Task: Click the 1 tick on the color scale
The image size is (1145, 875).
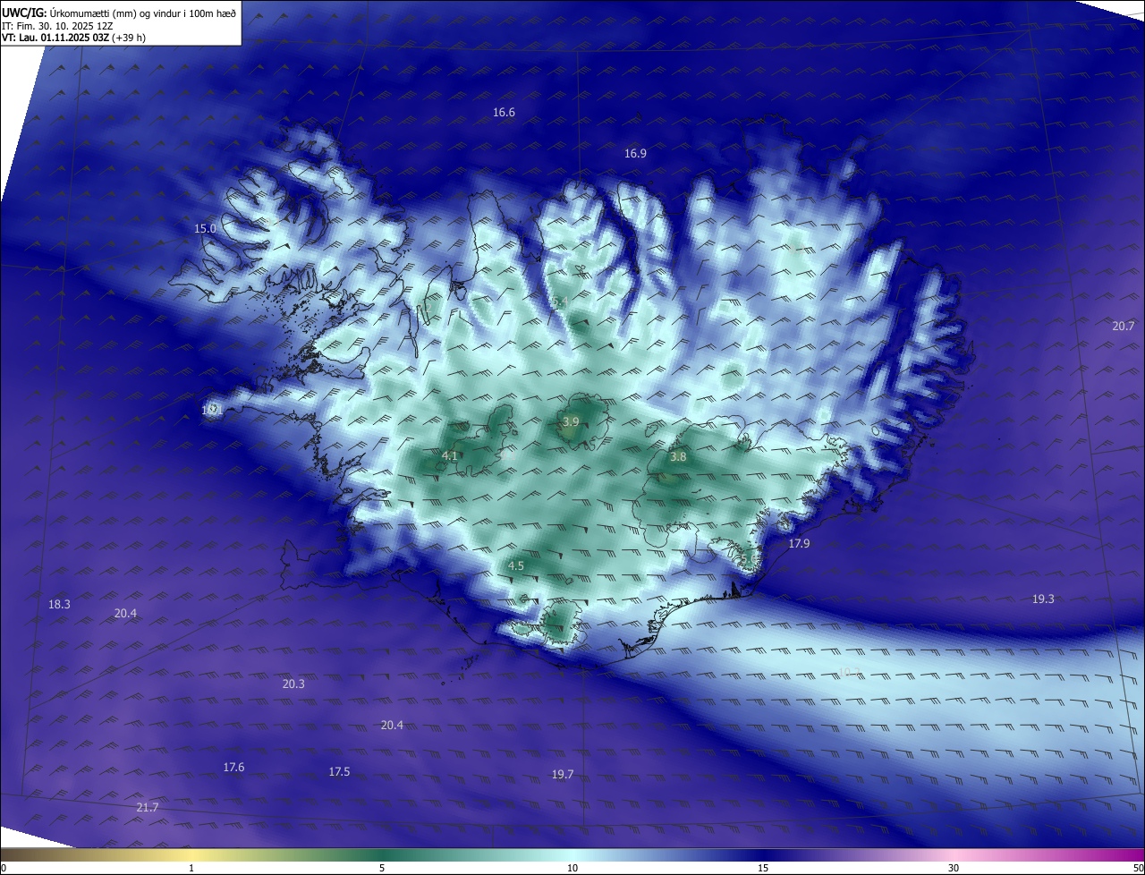Action: click(191, 868)
